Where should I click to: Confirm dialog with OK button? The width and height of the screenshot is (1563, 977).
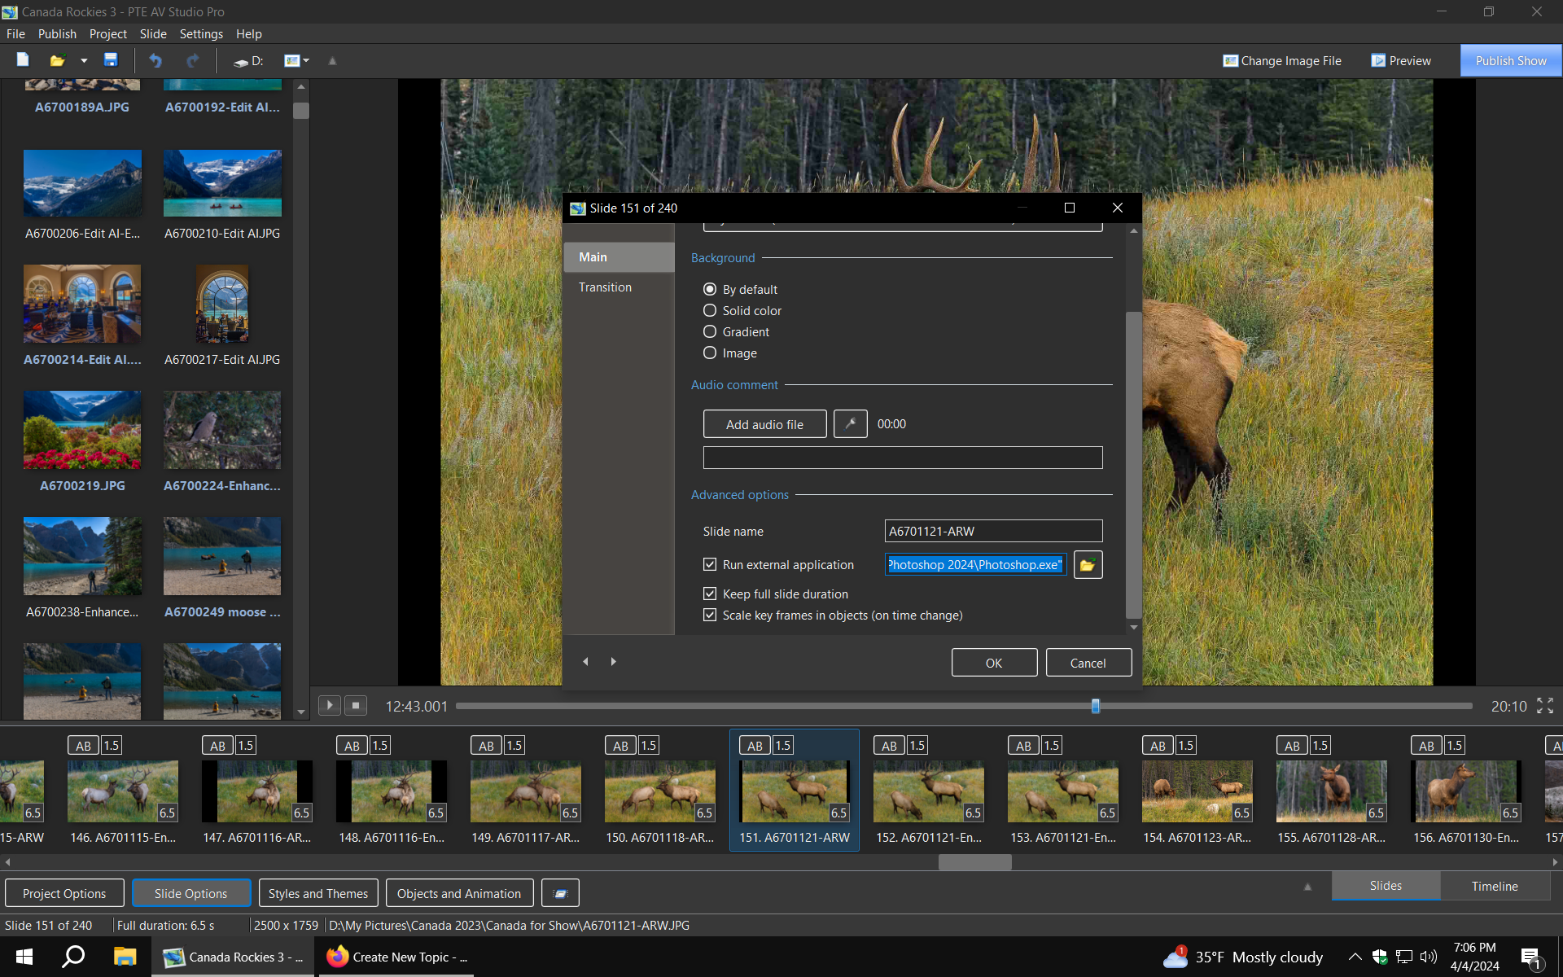(x=994, y=663)
